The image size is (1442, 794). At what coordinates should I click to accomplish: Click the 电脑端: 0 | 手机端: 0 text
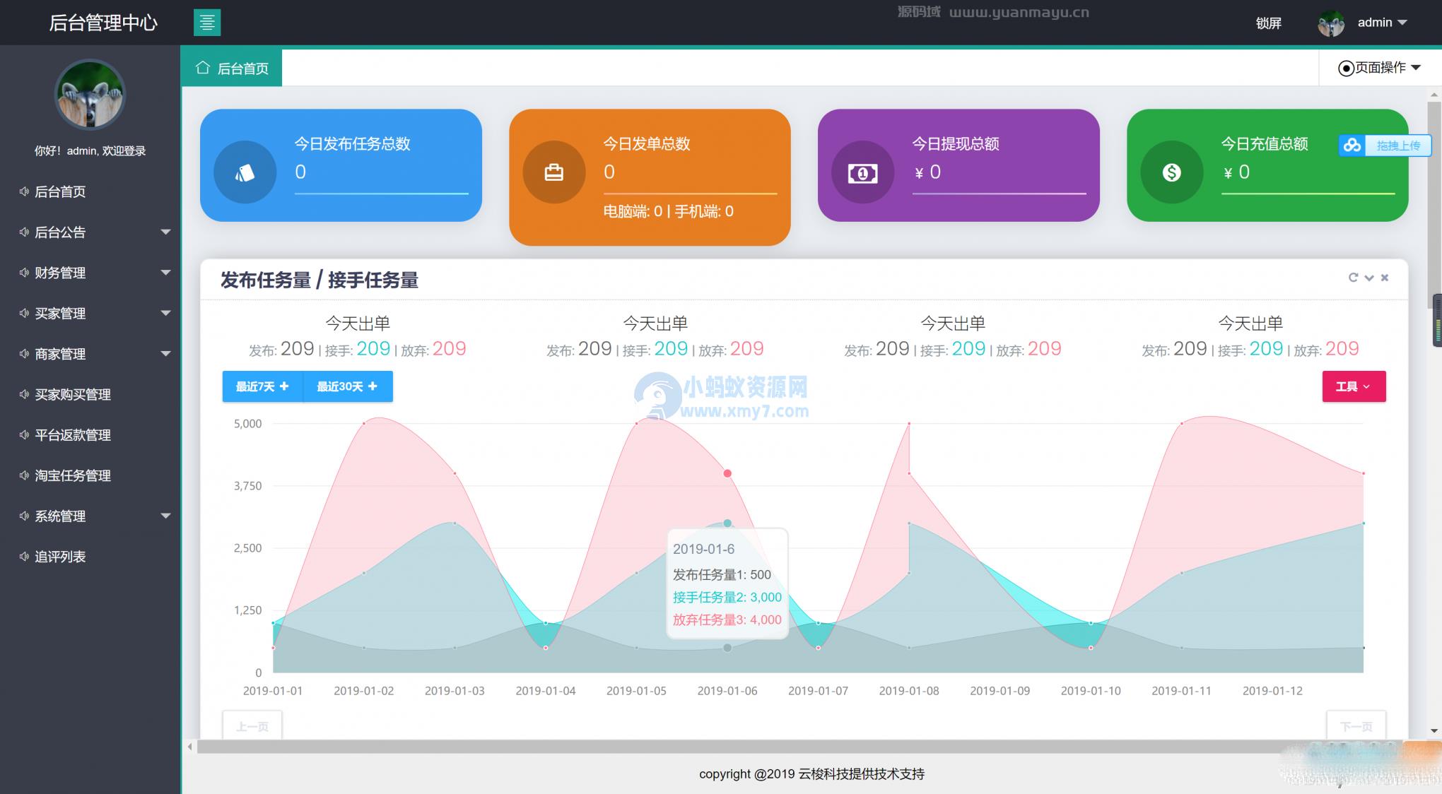click(x=668, y=211)
